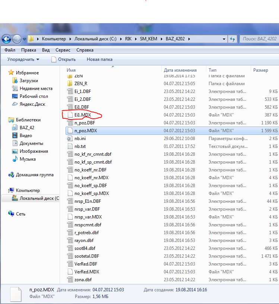
Task: Select RIK in the address breadcrumb
Action: 128,39
